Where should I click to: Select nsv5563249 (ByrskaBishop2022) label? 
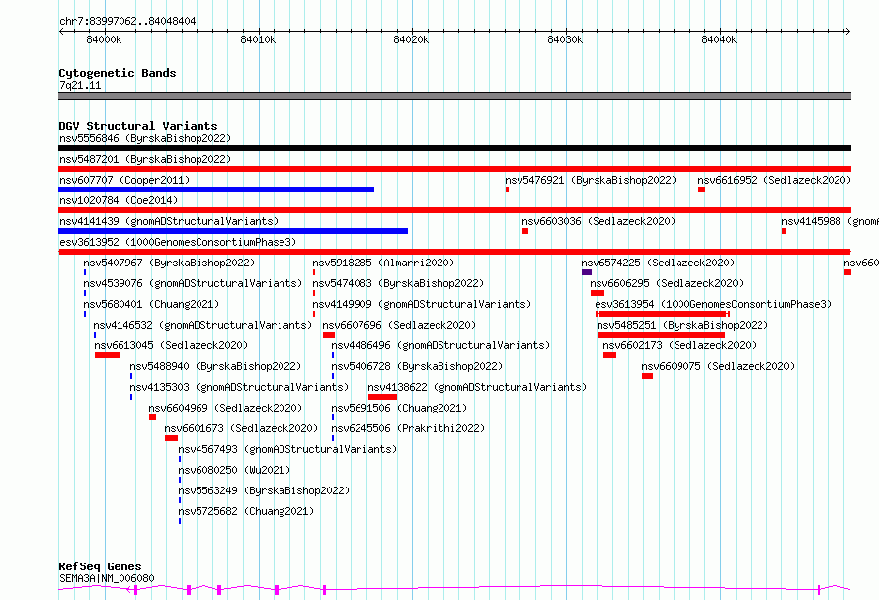[x=264, y=490]
